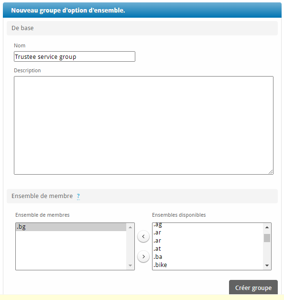
Task: Select .at in available sets list
Action: click(208, 249)
